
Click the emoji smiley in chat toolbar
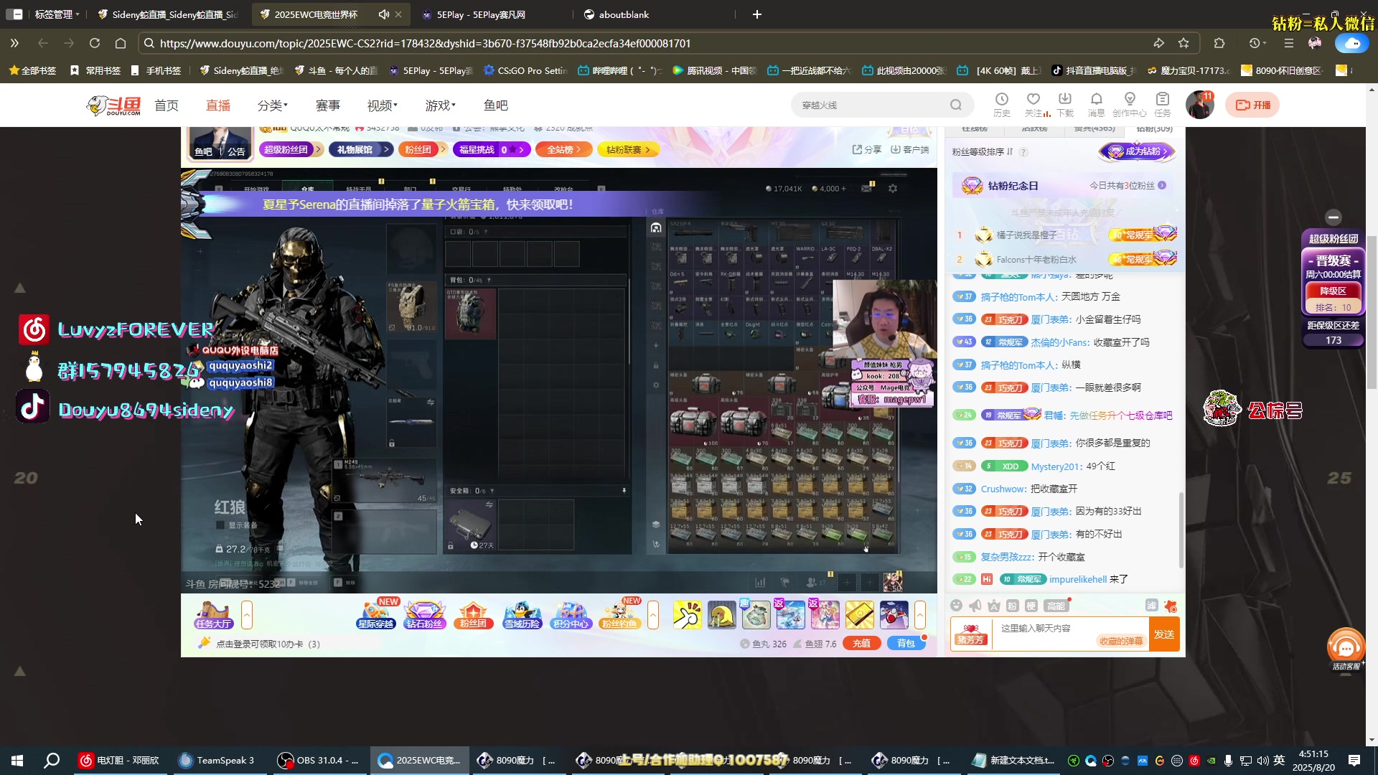[x=956, y=606]
